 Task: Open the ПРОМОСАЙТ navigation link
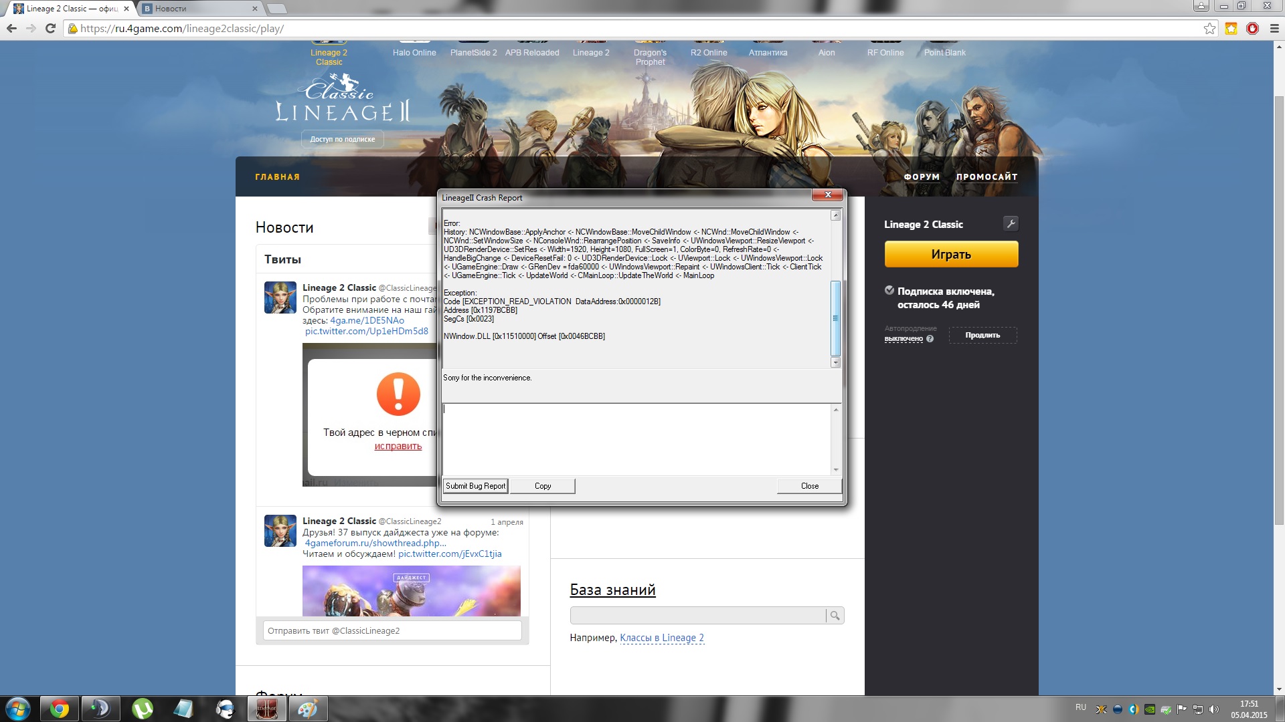coord(987,177)
